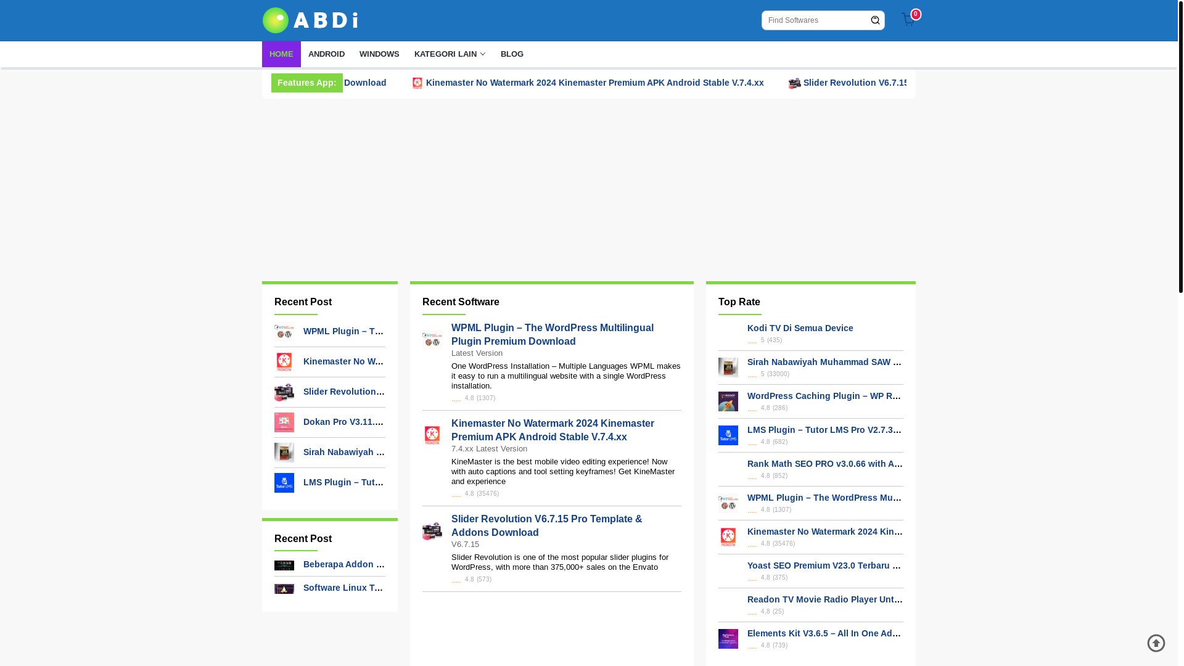This screenshot has height=666, width=1184.
Task: Click Tutor LMS thumbnail in Recent Post sidebar
Action: tap(284, 483)
